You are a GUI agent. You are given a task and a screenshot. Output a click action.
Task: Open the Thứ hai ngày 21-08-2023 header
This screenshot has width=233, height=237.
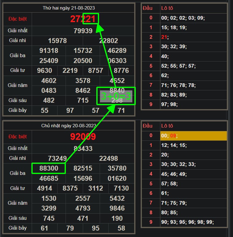coord(69,8)
